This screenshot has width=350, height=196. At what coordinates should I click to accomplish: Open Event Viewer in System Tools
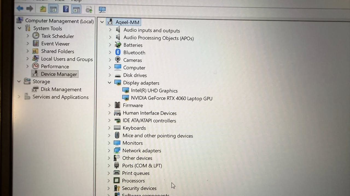55,44
